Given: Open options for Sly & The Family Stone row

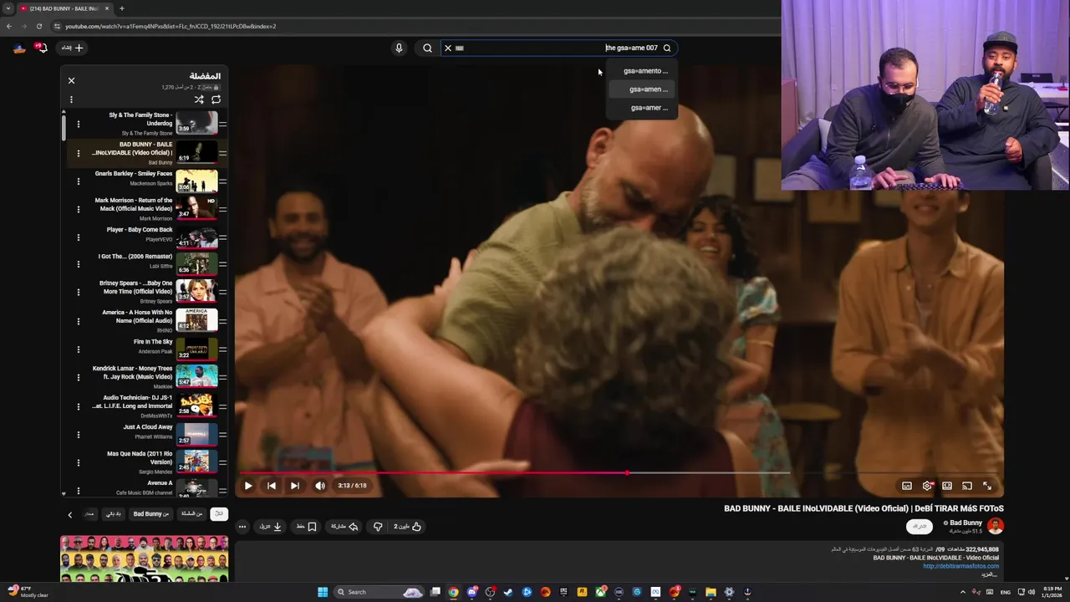Looking at the screenshot, I should (x=79, y=124).
